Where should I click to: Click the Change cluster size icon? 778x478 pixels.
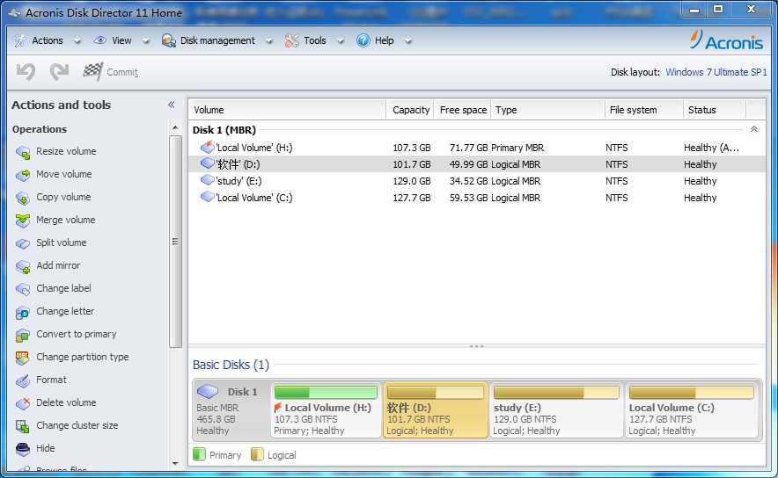tap(23, 426)
